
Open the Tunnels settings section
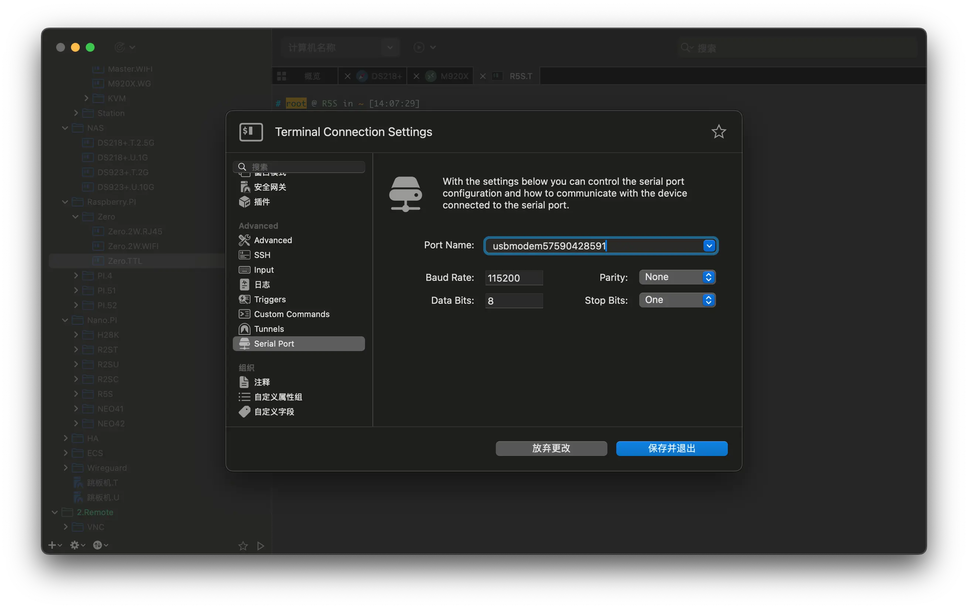coord(269,329)
